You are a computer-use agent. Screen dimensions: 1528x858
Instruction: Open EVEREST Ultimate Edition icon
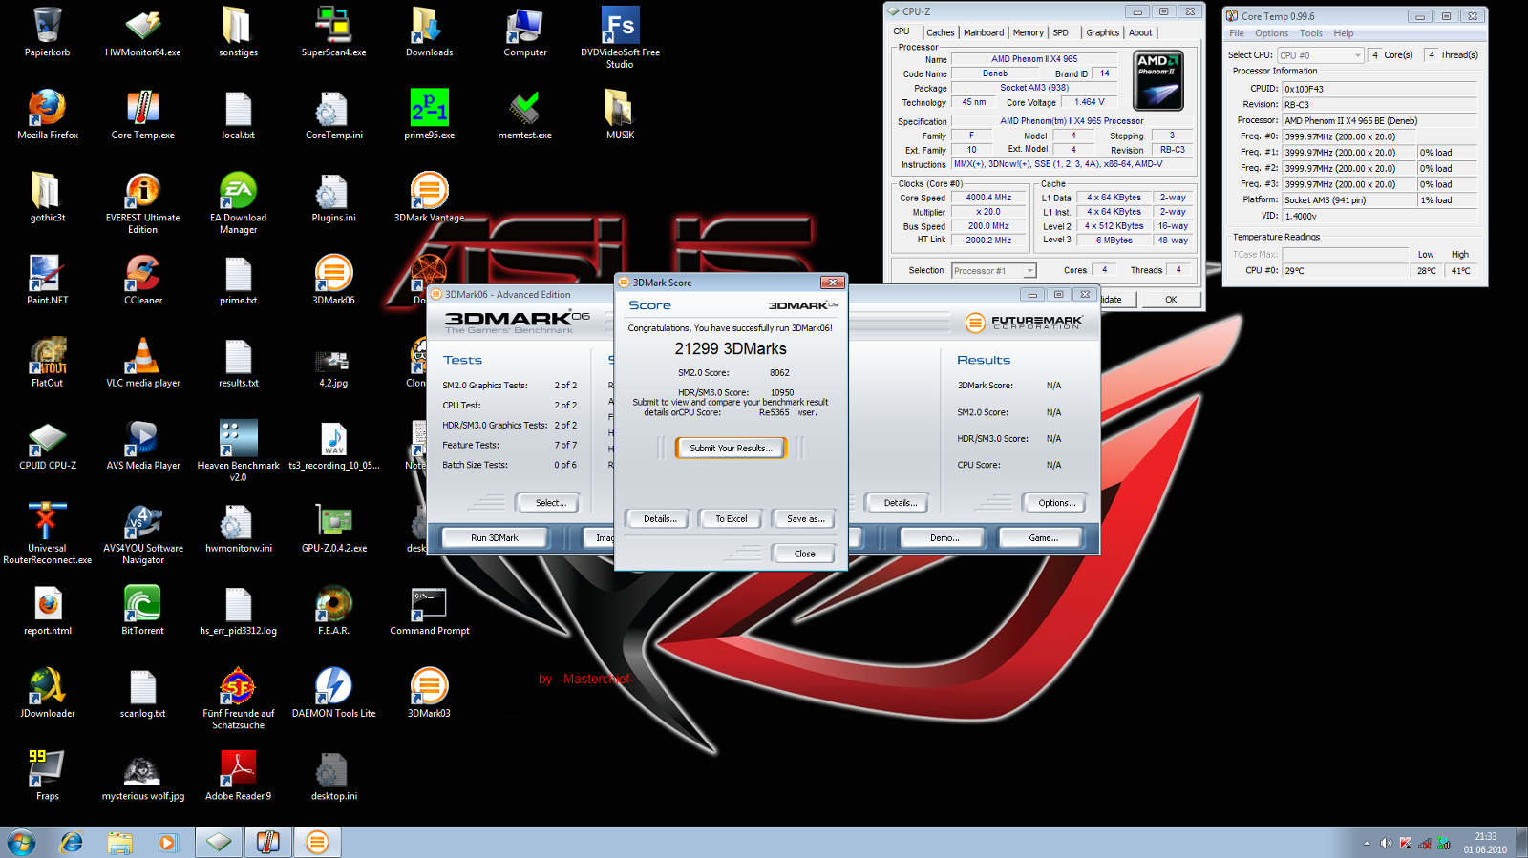coord(142,203)
